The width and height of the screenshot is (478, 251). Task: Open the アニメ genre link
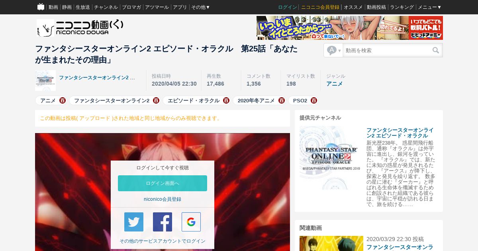(334, 84)
